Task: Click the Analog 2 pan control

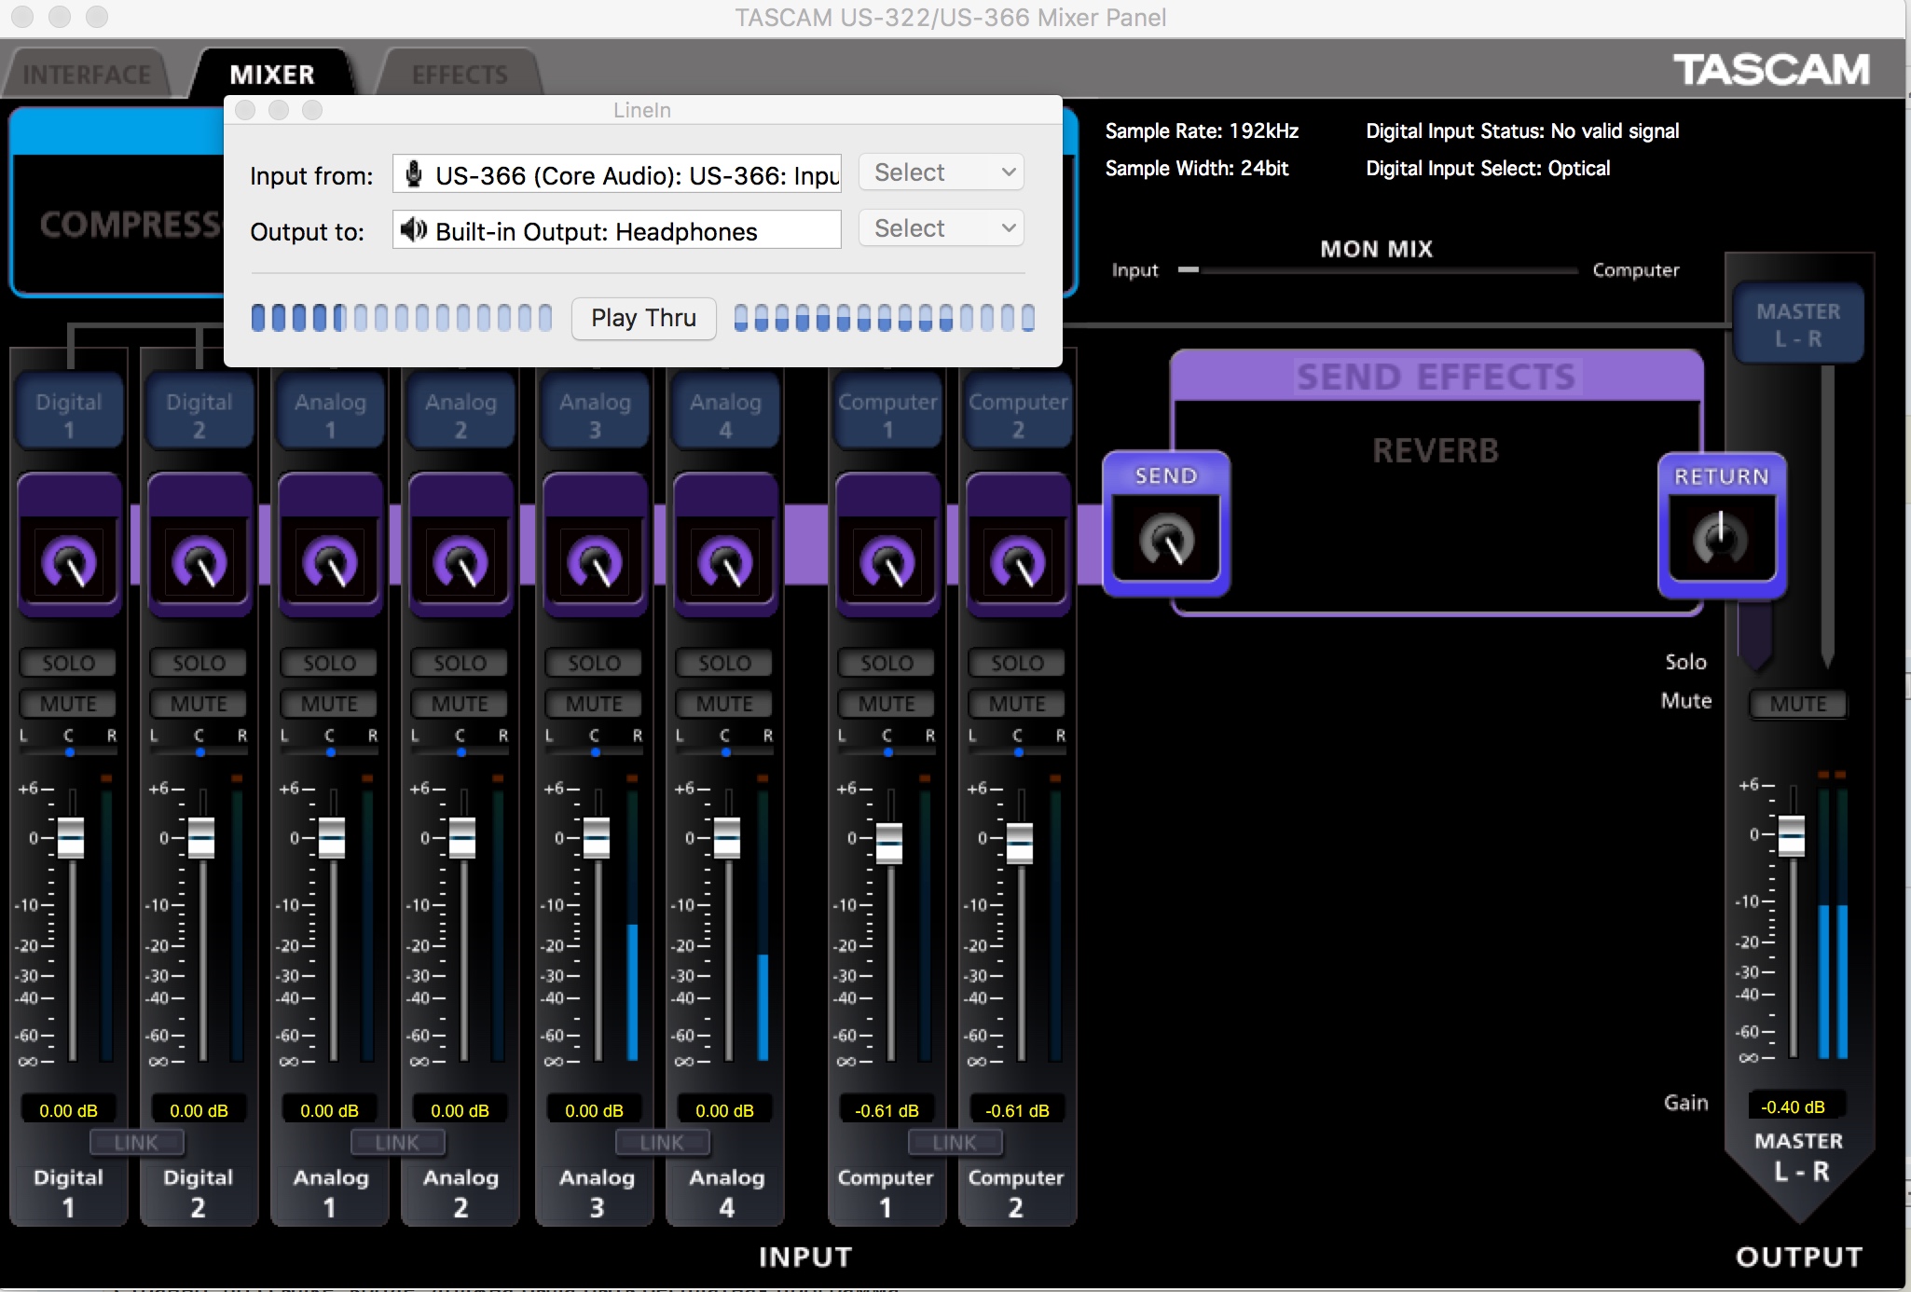Action: 461,751
